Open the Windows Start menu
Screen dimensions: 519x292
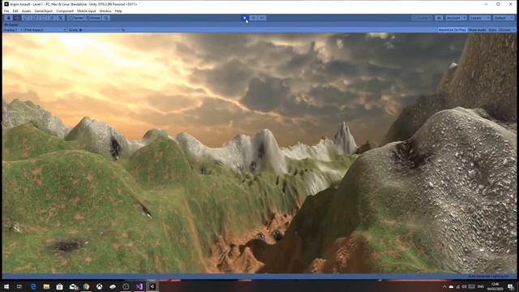[x=6, y=286]
